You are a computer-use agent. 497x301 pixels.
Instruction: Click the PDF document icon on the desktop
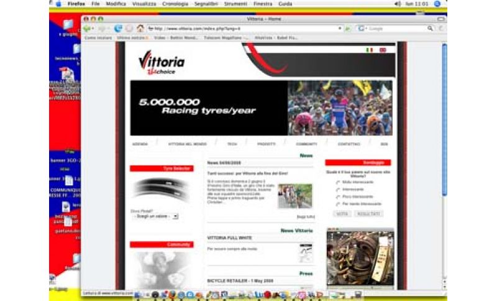(66, 74)
